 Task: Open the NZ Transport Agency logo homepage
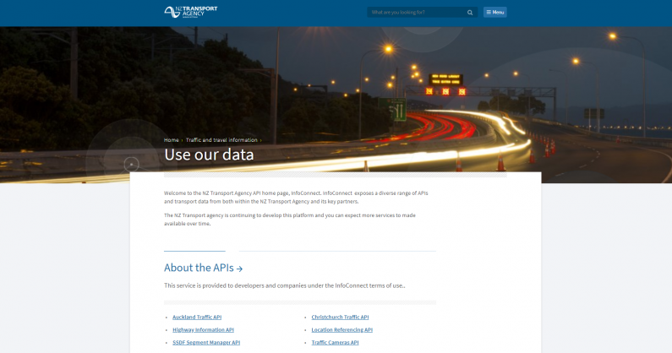point(191,12)
